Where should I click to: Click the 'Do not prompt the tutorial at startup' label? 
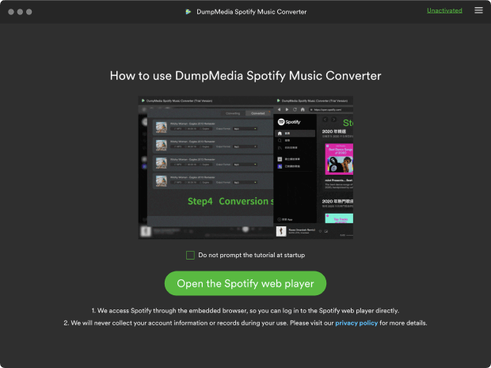pyautogui.click(x=252, y=255)
